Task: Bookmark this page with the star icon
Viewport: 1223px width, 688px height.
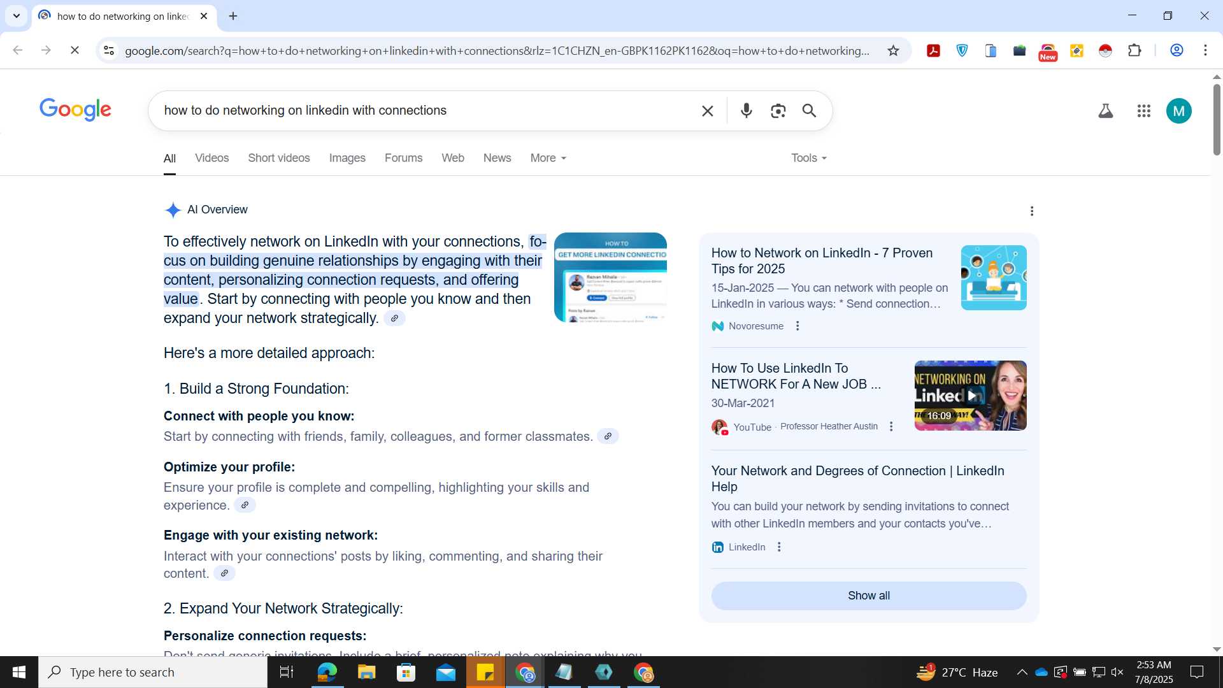Action: tap(893, 50)
